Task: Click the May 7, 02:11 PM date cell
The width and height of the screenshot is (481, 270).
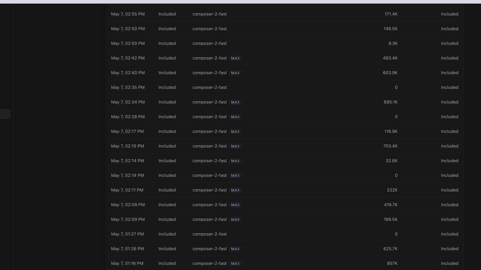Action: click(127, 190)
